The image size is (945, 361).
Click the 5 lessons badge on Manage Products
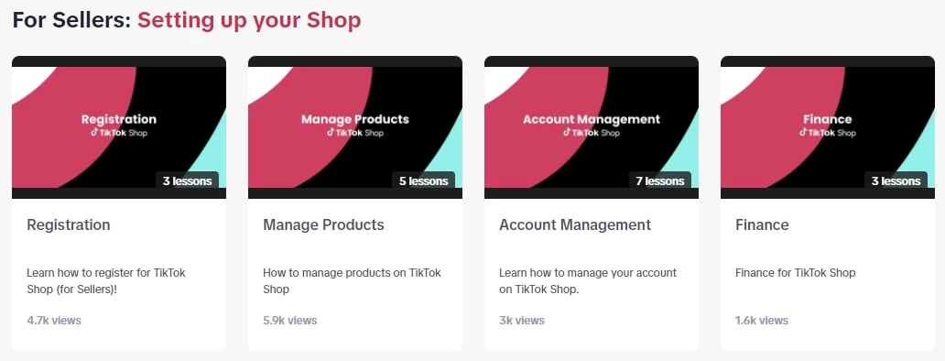(x=424, y=180)
